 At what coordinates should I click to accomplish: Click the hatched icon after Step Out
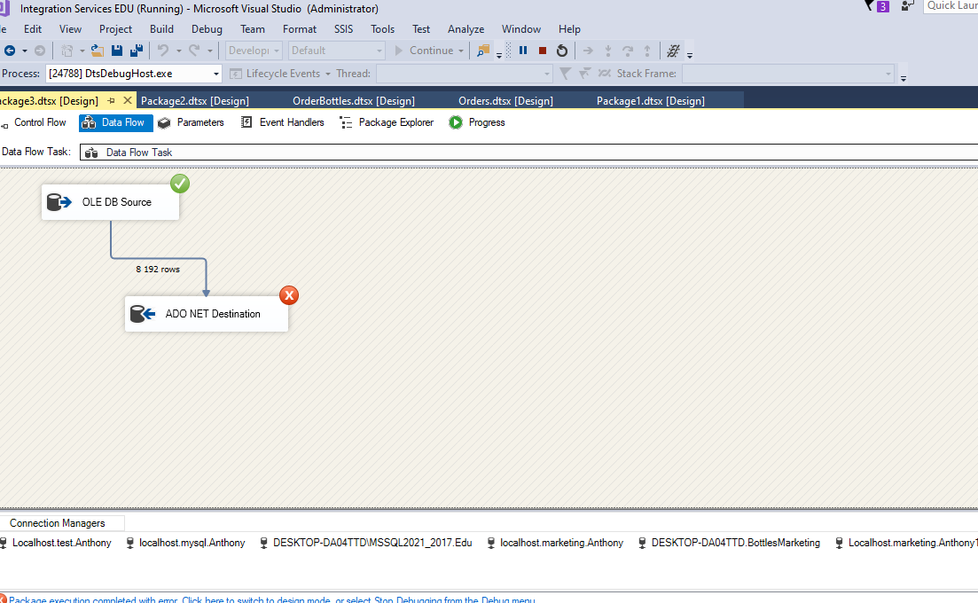tap(673, 51)
